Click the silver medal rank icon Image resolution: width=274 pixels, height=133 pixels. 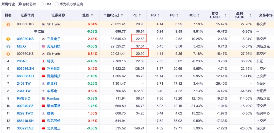8,46
